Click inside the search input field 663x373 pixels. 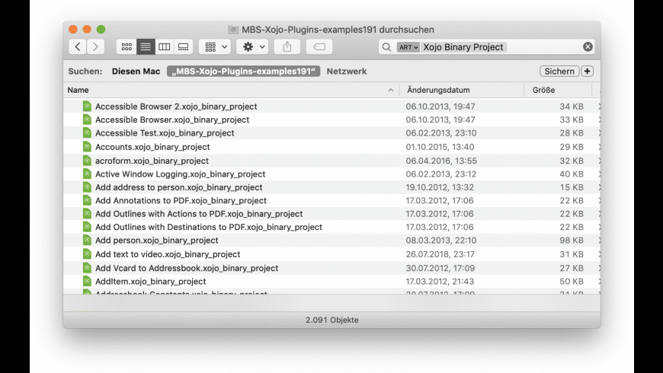point(541,47)
